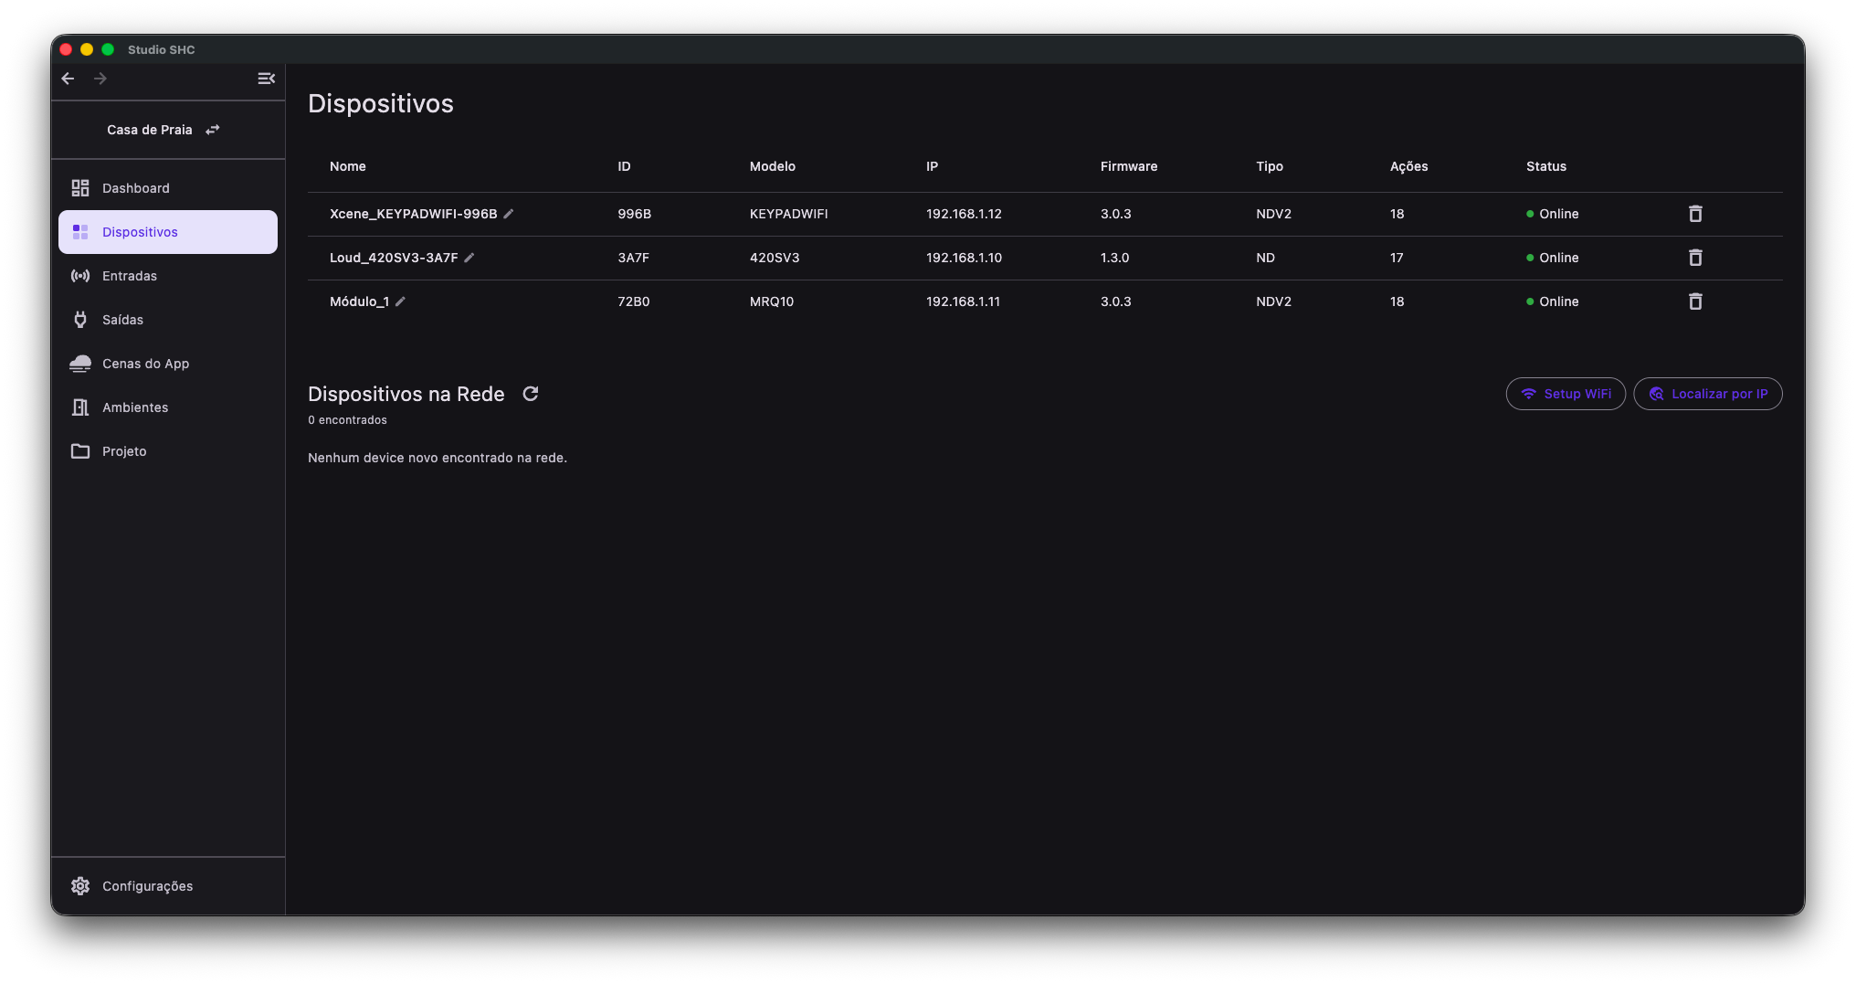Image resolution: width=1856 pixels, height=983 pixels.
Task: Click the Setup WiFi button
Action: coord(1566,394)
